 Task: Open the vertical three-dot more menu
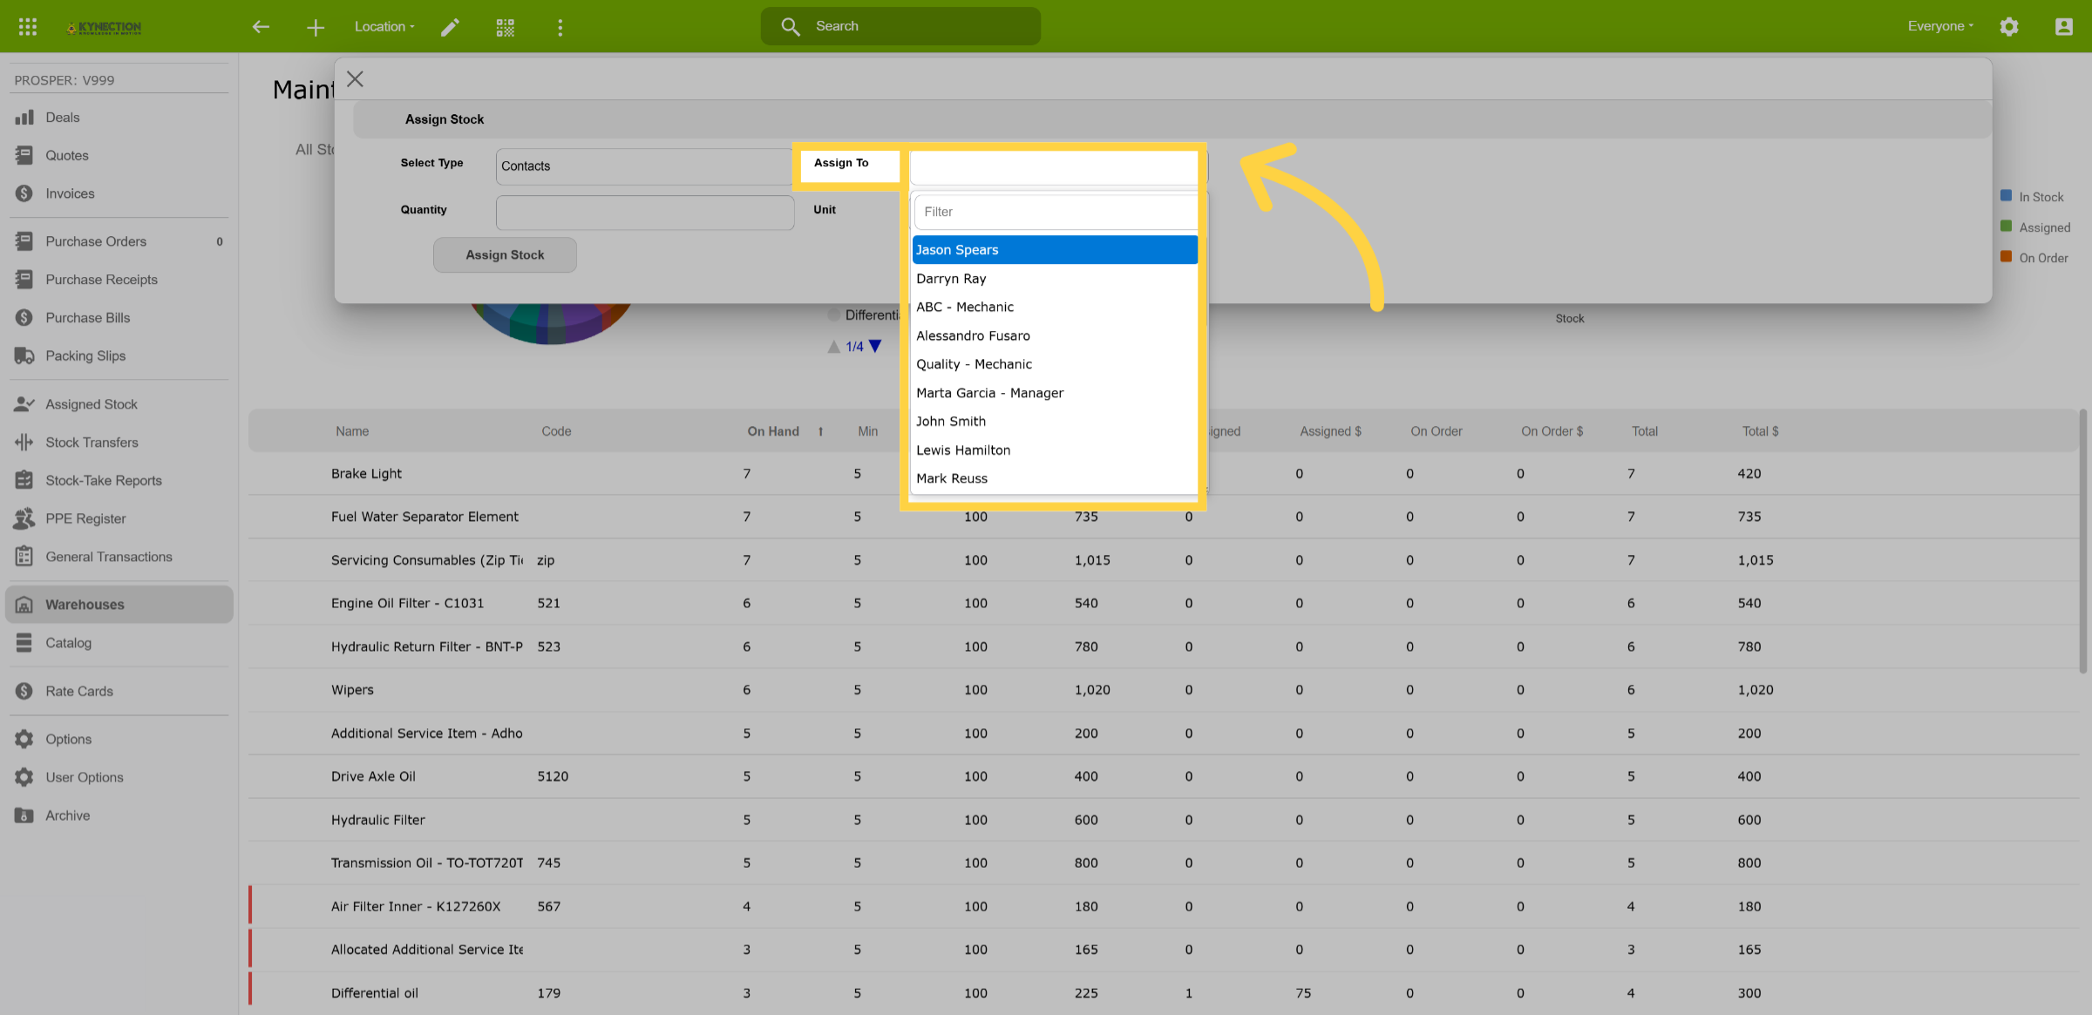pos(560,27)
